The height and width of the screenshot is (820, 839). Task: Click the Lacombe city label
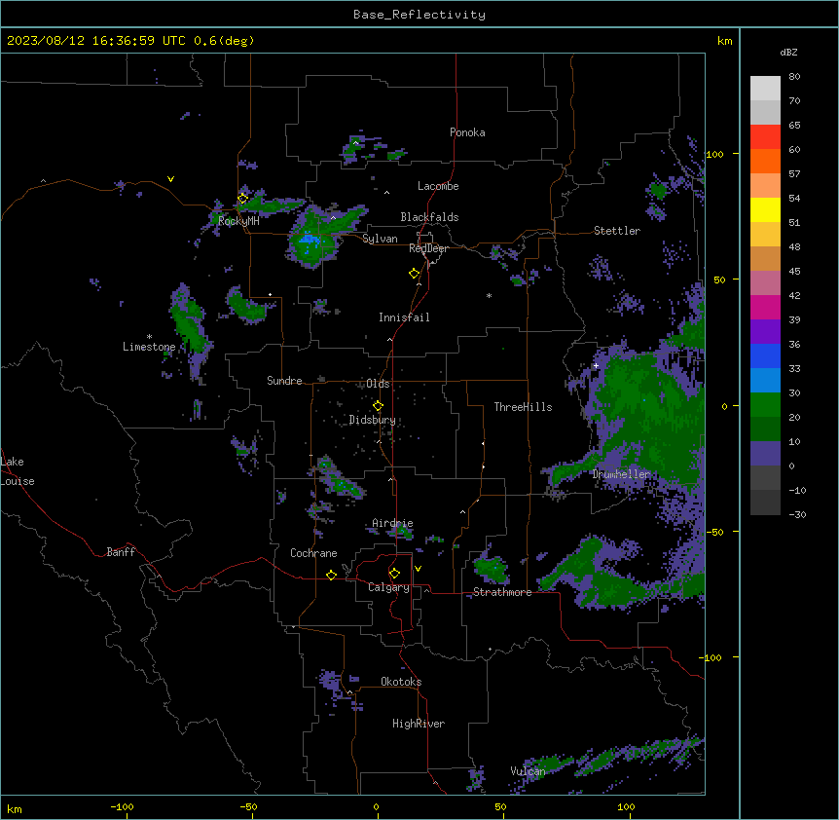pyautogui.click(x=438, y=186)
